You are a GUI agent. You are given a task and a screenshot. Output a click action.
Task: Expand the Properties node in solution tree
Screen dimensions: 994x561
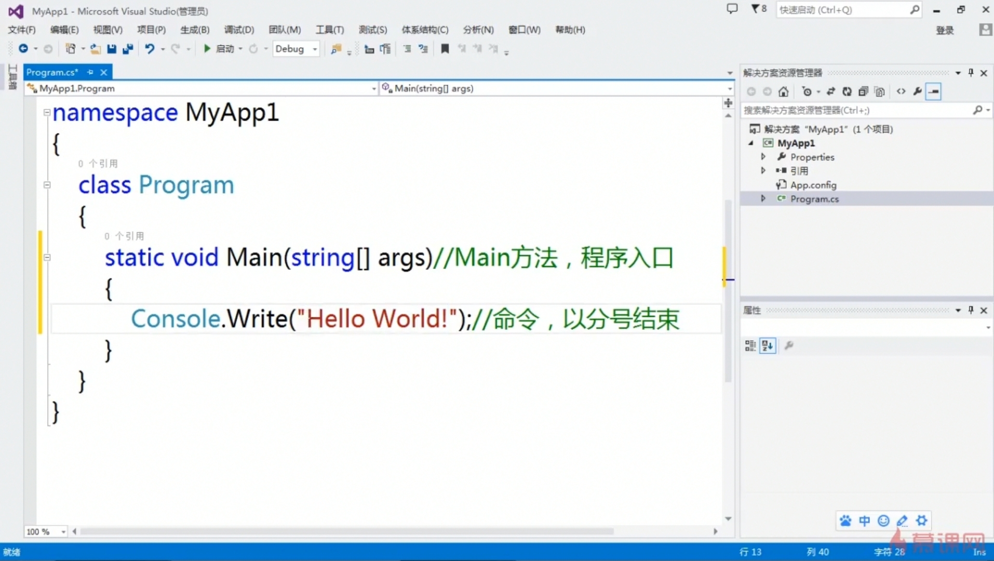pos(763,156)
